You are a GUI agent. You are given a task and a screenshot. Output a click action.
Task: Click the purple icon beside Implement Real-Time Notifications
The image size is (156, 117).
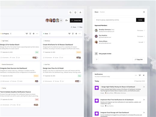click(x=97, y=101)
